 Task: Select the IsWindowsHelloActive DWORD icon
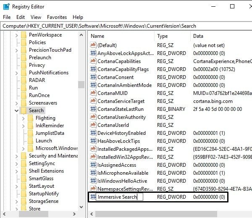(93, 181)
